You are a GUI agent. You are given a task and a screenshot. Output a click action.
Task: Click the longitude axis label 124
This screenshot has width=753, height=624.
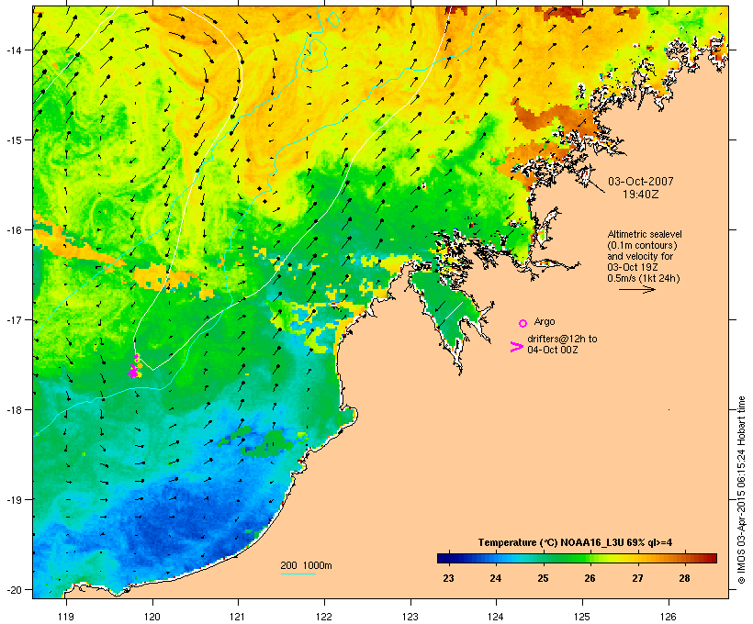(496, 617)
